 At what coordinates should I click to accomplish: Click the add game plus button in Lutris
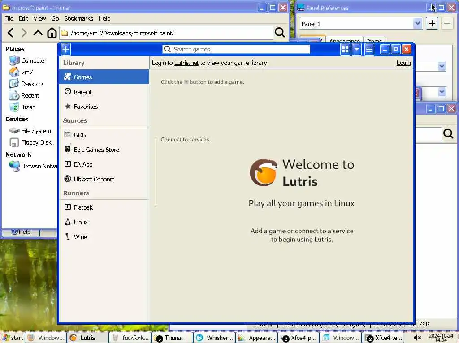coord(66,49)
